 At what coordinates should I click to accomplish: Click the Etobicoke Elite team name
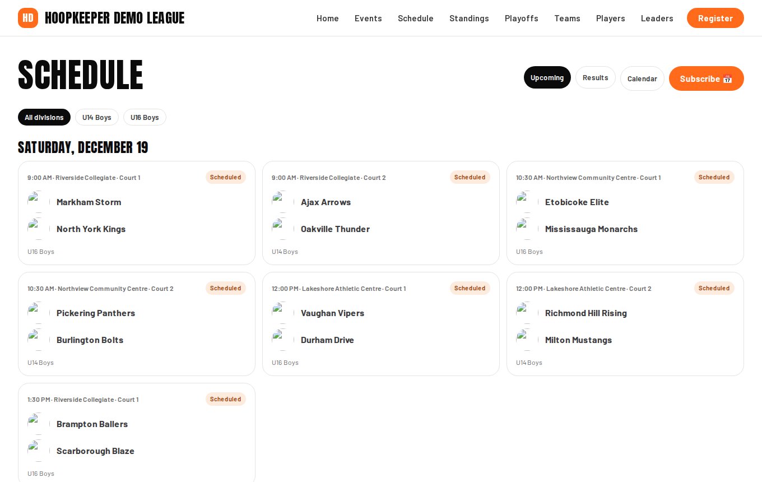point(577,202)
